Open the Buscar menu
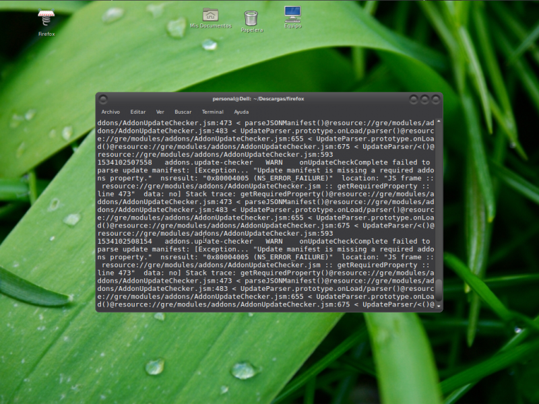 (x=183, y=112)
